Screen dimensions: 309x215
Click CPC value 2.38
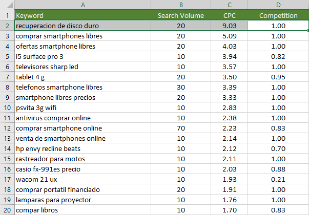230,118
